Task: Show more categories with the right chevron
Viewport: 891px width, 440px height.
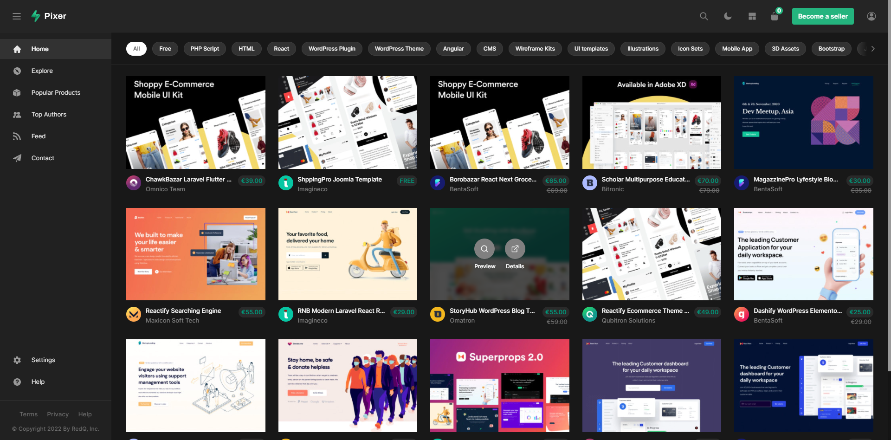Action: [873, 49]
